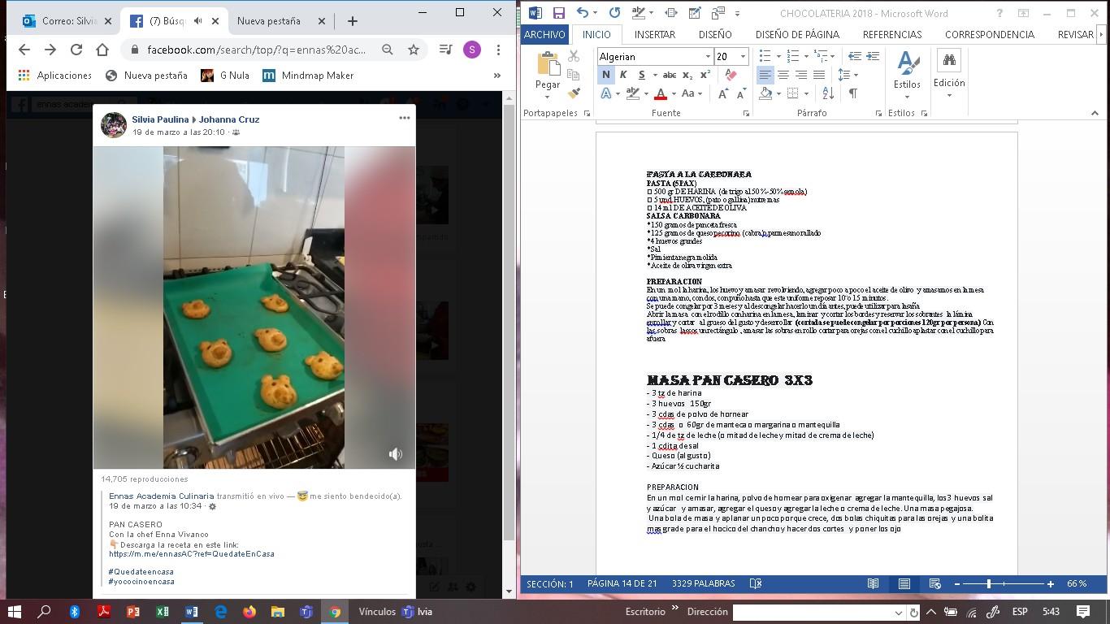The width and height of the screenshot is (1110, 624).
Task: Apply superscript formatting (x²)
Action: point(705,75)
